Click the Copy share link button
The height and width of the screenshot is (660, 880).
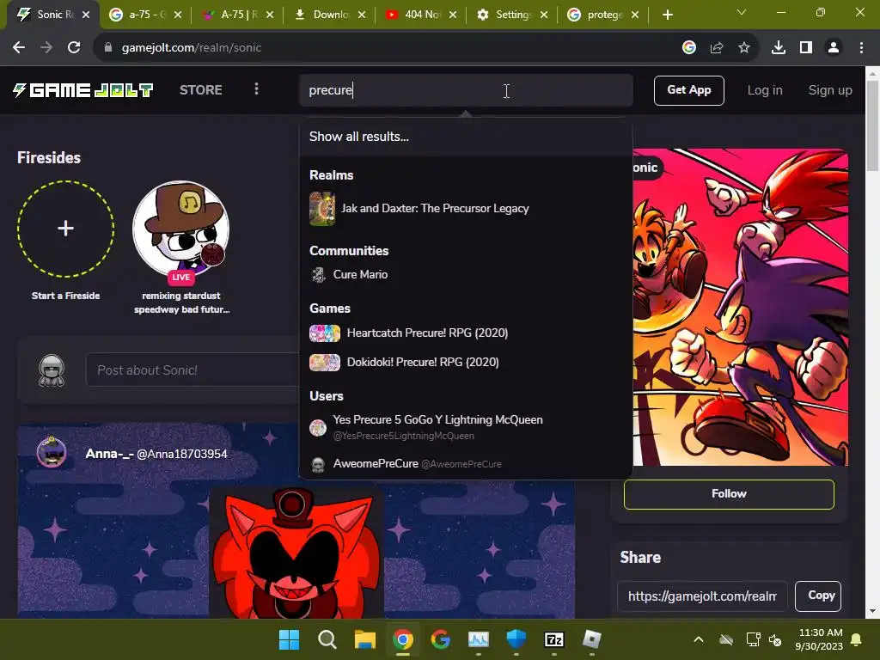[x=818, y=596]
